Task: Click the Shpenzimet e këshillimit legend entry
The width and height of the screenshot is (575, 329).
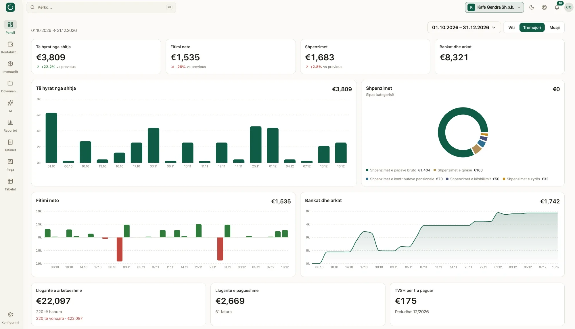Action: tap(472, 179)
